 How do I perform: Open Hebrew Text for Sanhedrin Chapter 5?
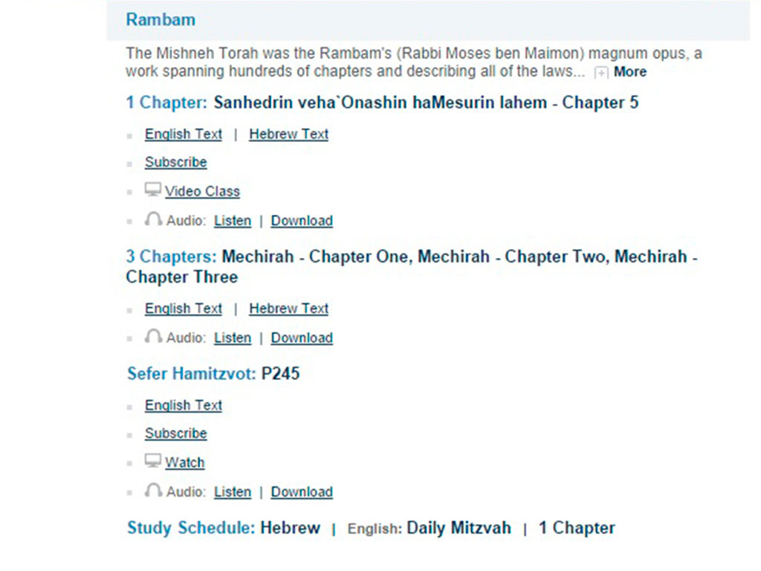click(x=289, y=134)
